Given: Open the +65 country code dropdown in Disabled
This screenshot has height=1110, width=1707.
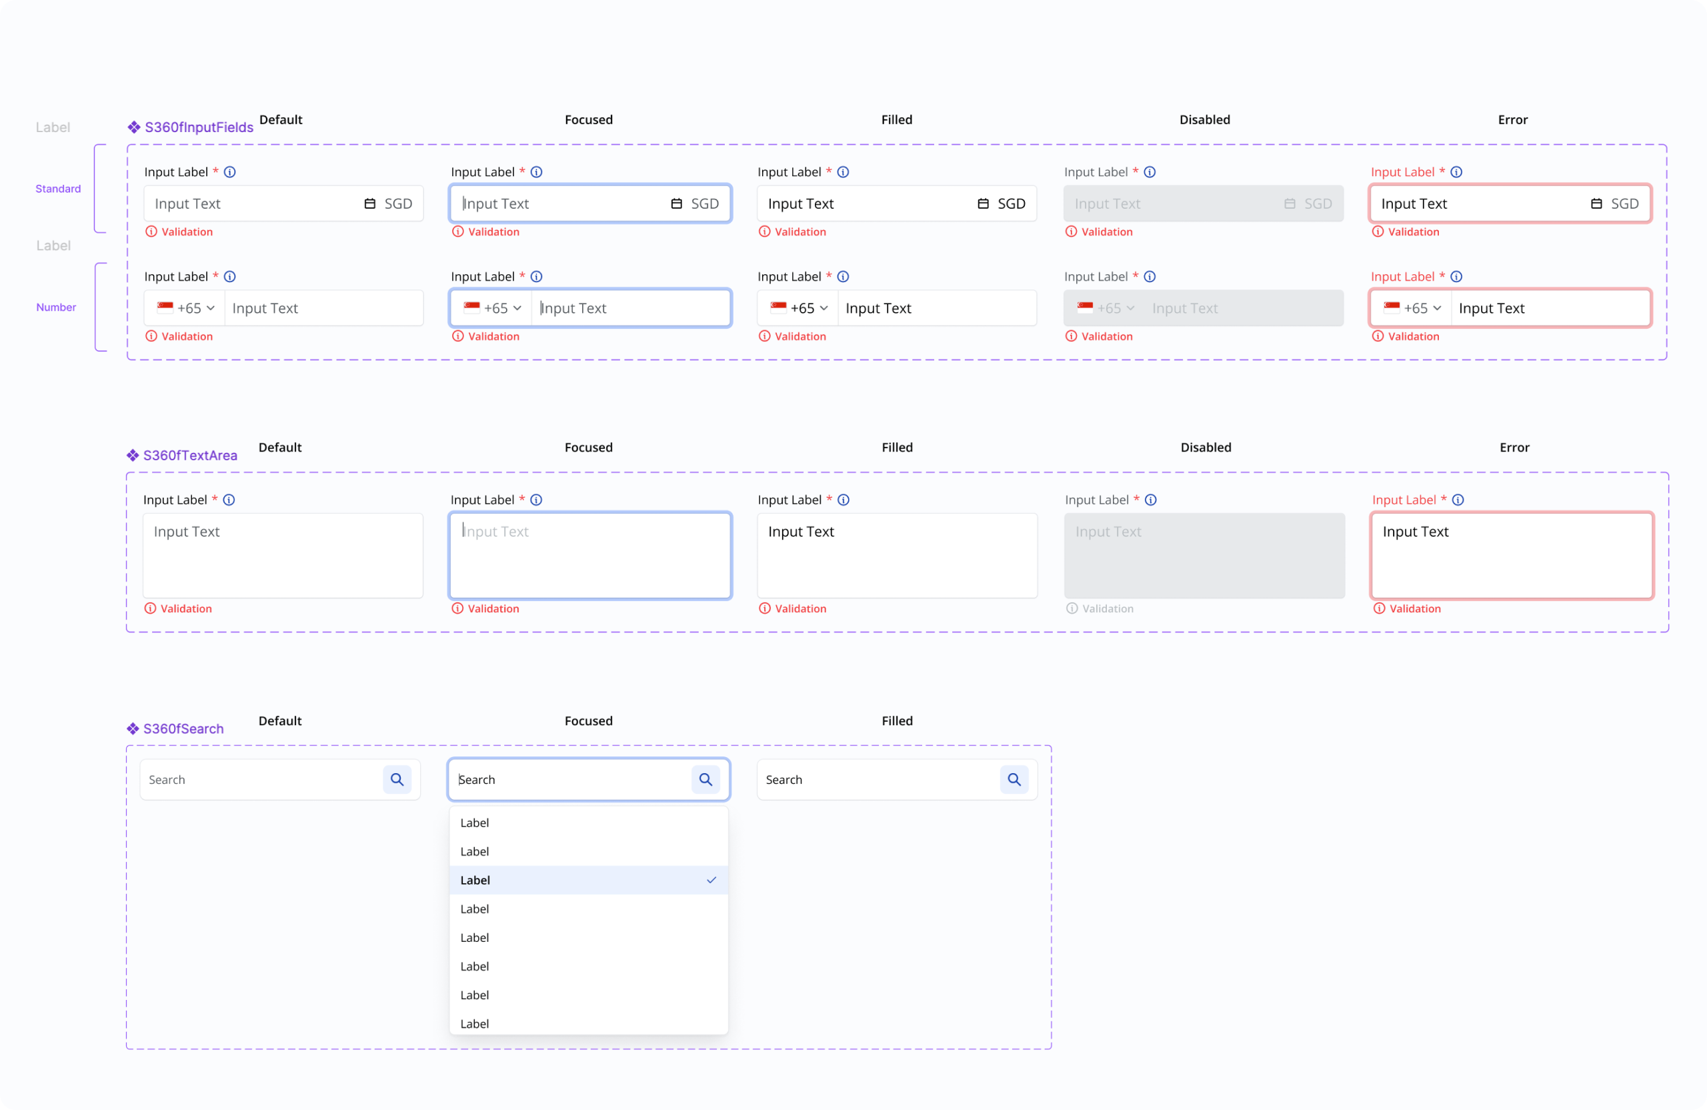Looking at the screenshot, I should [1107, 309].
